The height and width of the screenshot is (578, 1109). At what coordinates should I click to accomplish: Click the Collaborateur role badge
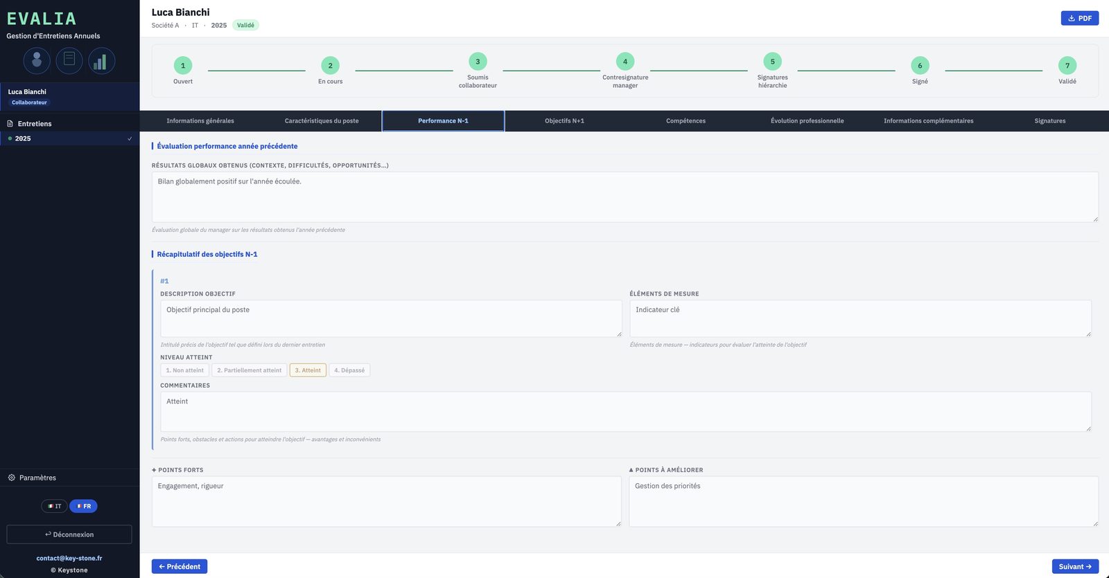29,102
